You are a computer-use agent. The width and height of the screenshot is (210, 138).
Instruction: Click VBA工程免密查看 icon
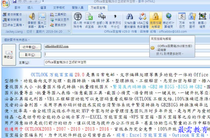pyautogui.click(x=143, y=20)
